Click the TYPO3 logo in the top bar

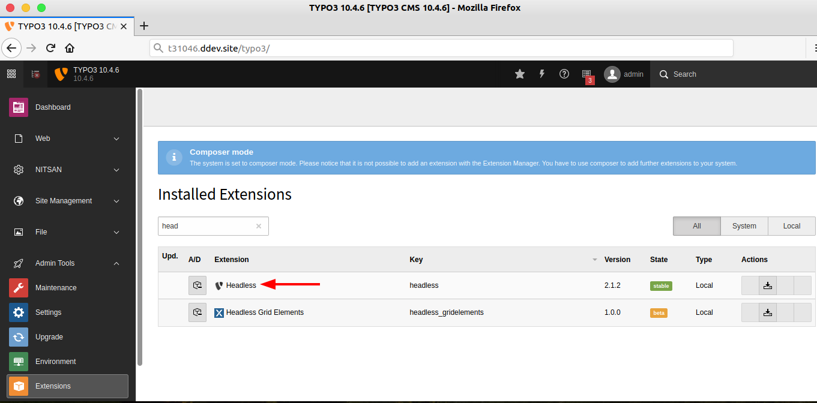[60, 74]
